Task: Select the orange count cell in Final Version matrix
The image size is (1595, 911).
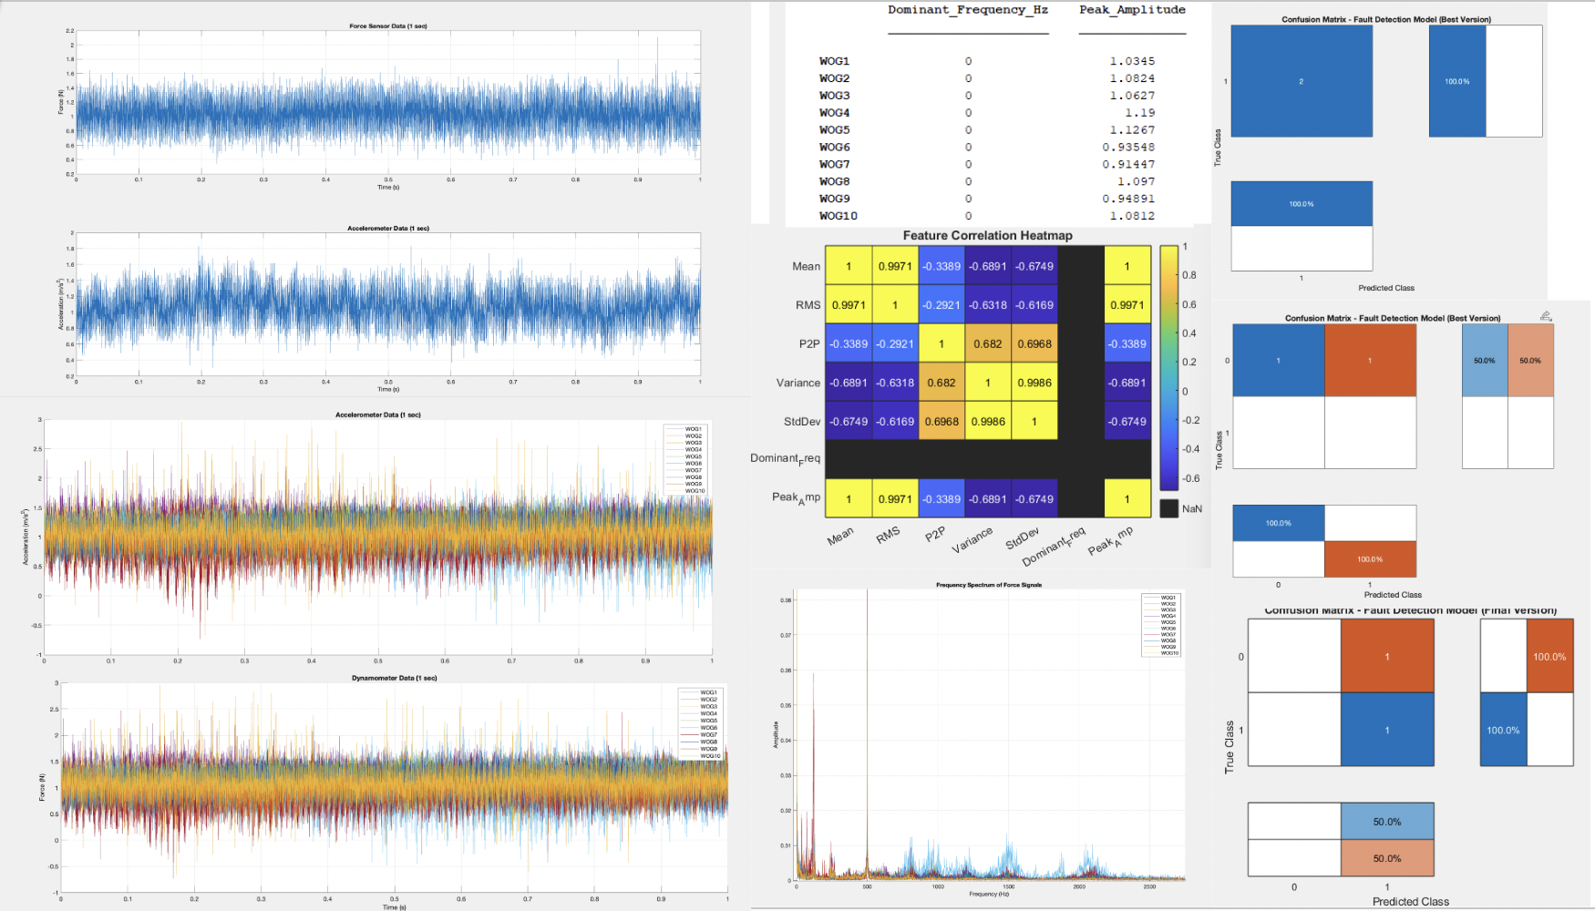Action: (x=1387, y=656)
